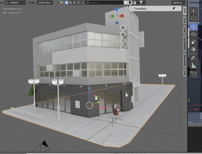Select the Measure tool
Screen dimensions: 202x154
pos(194,65)
